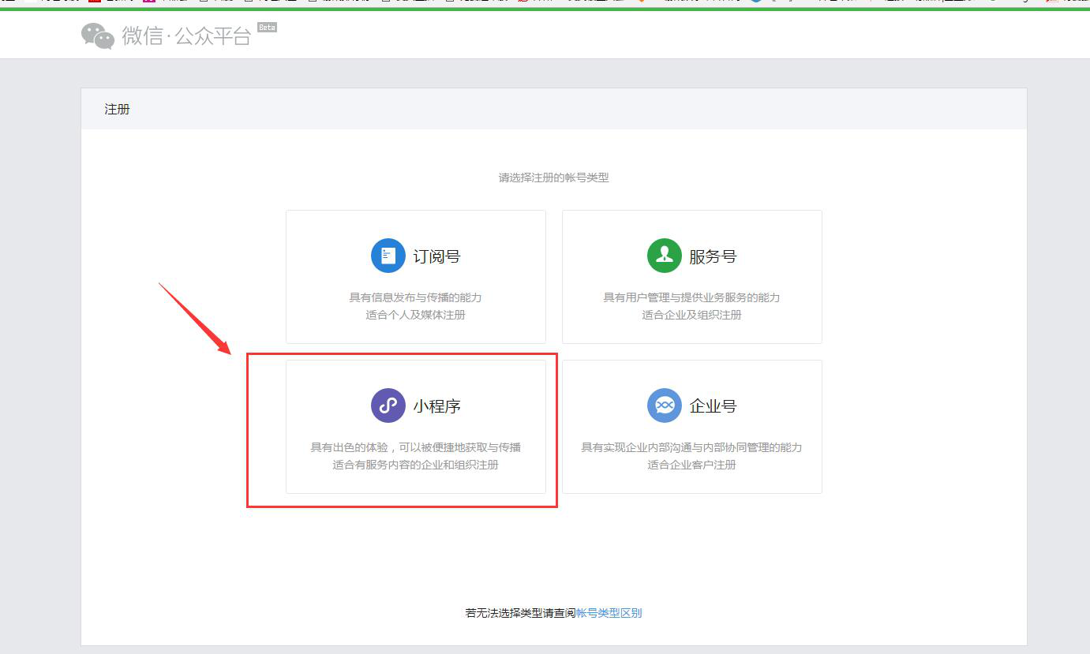This screenshot has height=654, width=1090.
Task: Click text 适合企业客户注册
Action: click(691, 465)
